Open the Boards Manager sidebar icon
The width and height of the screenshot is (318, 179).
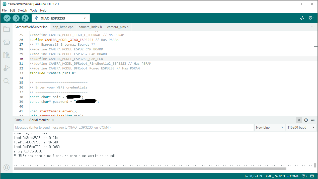7,42
